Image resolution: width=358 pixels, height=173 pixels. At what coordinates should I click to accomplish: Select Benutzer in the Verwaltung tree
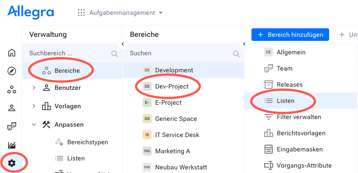[x=68, y=88]
